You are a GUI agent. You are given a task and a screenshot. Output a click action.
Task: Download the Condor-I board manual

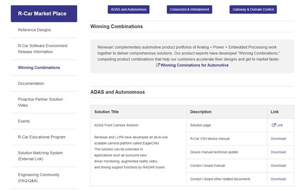(x=278, y=166)
